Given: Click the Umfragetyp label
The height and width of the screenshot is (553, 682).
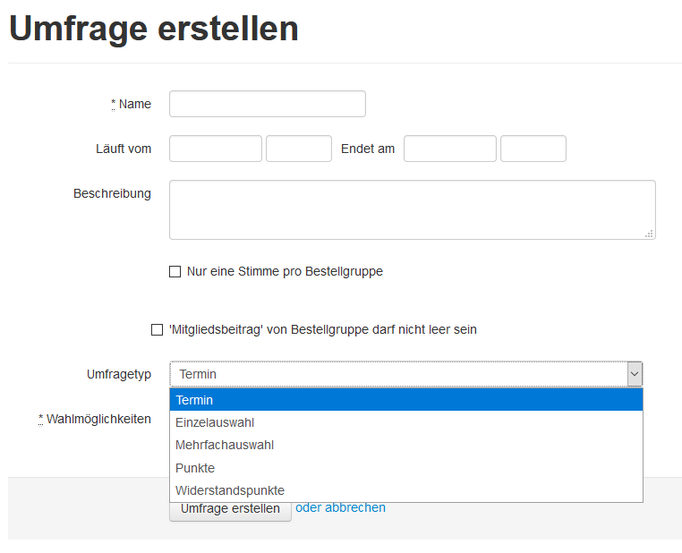Looking at the screenshot, I should pos(119,374).
